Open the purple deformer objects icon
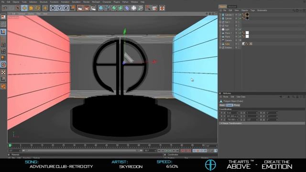 coord(127,8)
